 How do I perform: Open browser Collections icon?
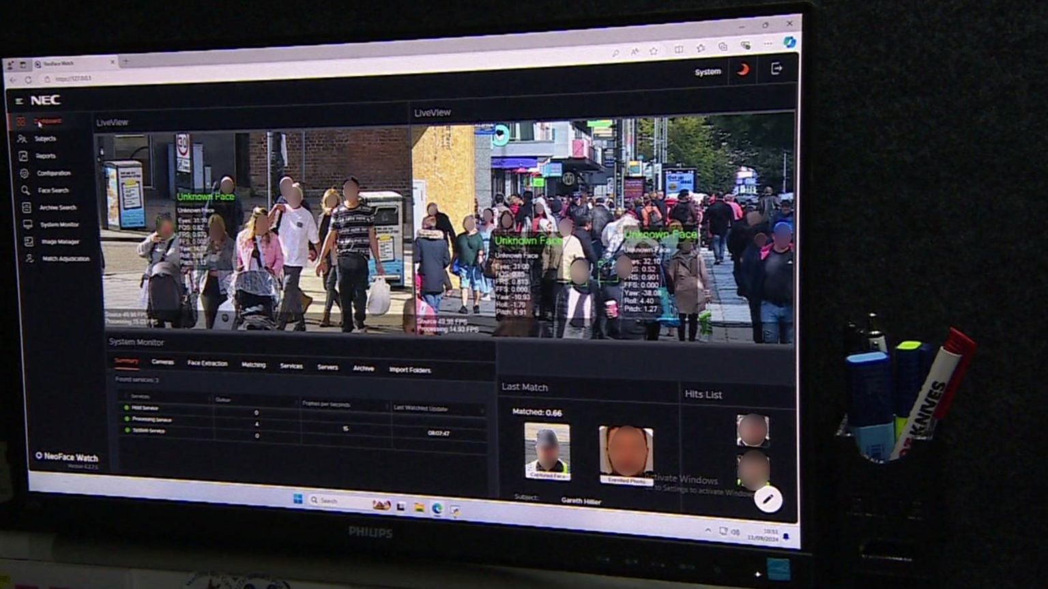(723, 47)
